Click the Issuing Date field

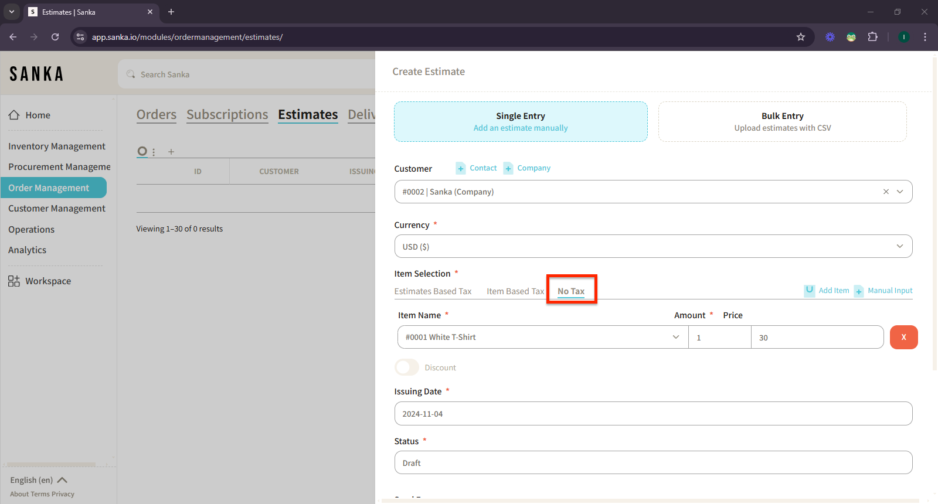tap(653, 414)
